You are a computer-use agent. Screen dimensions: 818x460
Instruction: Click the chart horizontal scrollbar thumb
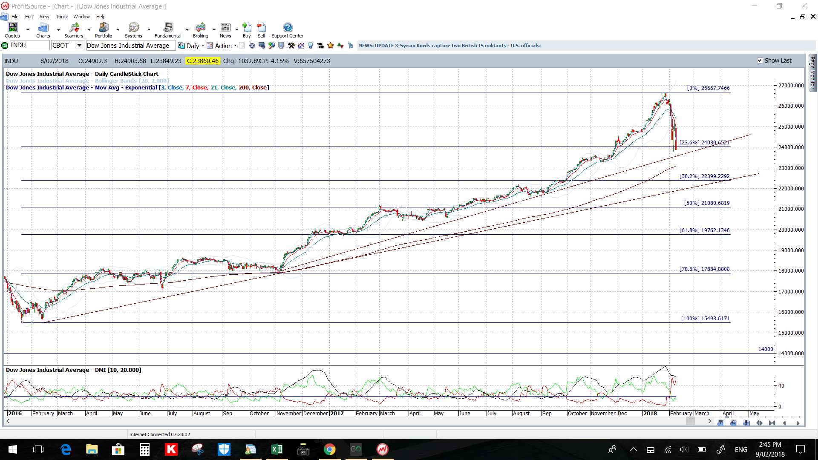coord(690,421)
